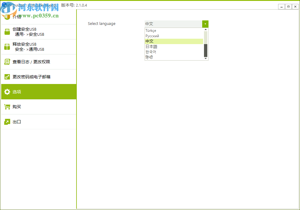
Task: Click the dark scrollbar thumb in language list
Action: click(206, 50)
